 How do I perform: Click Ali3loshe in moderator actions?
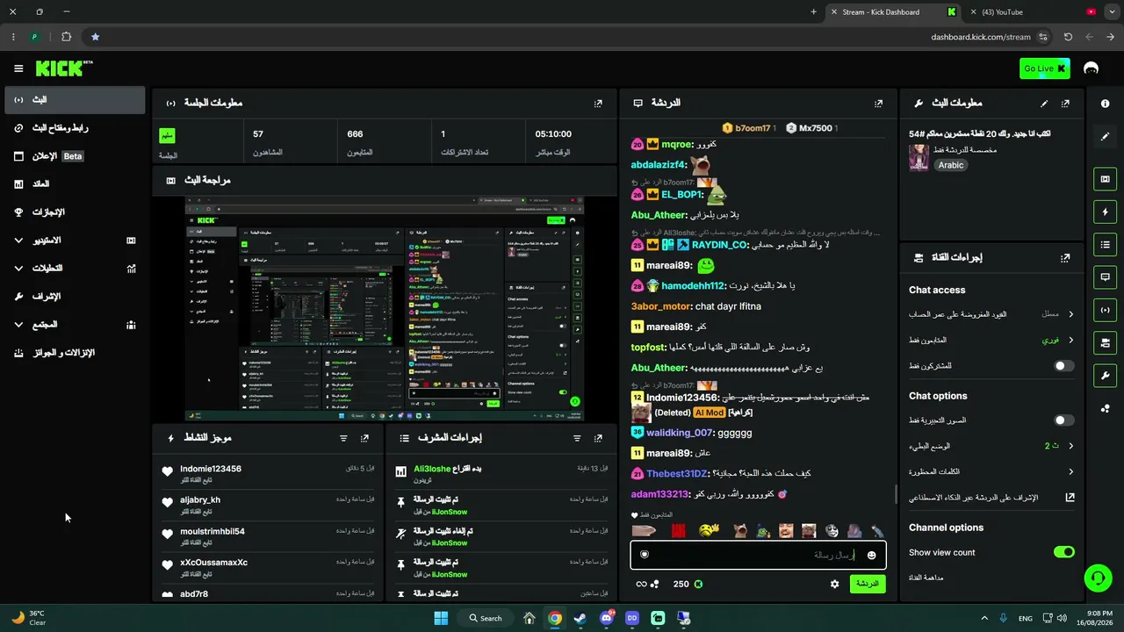coord(432,469)
